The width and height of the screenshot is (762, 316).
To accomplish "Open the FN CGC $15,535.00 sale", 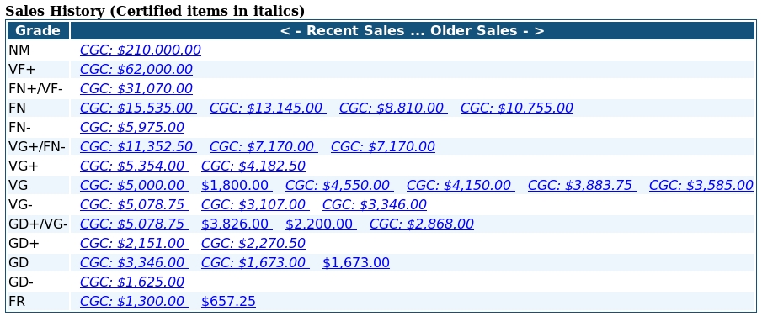I will pos(138,108).
